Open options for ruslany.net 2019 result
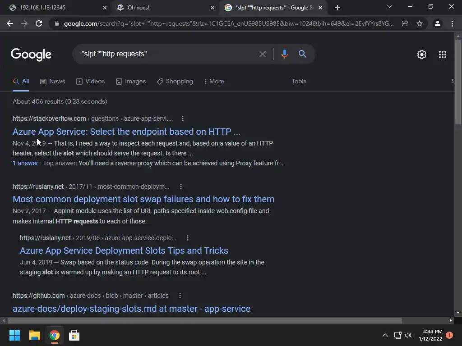462x346 pixels. pos(188,238)
